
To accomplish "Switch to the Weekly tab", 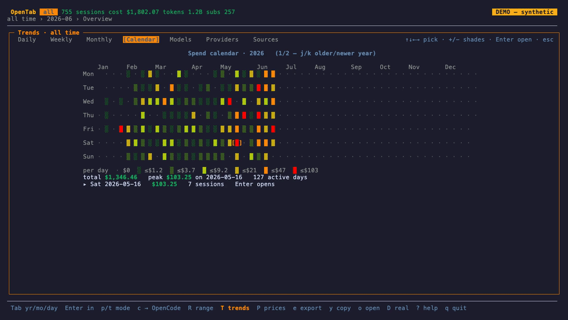I will pyautogui.click(x=61, y=39).
